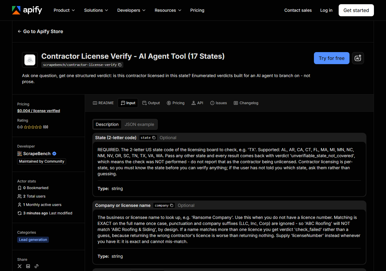This screenshot has width=386, height=271.
Task: Click the actor title heading
Action: click(133, 56)
